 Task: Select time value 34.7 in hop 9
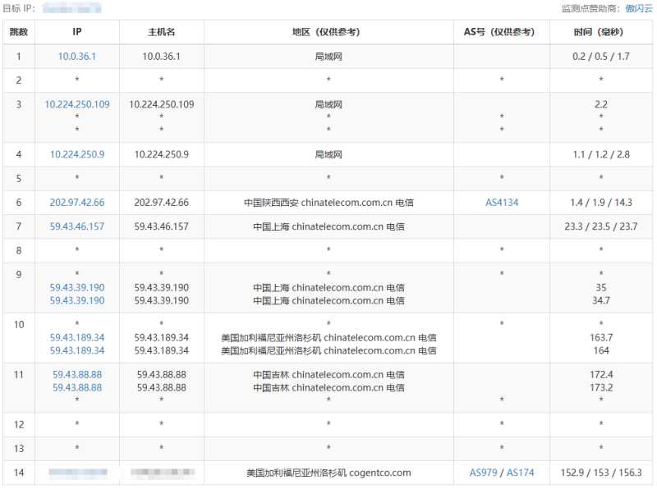pos(601,300)
